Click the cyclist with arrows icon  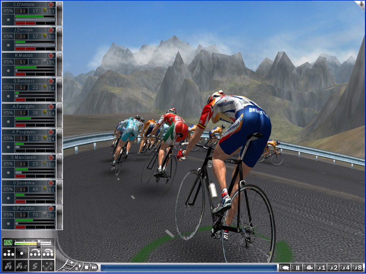coord(22,265)
